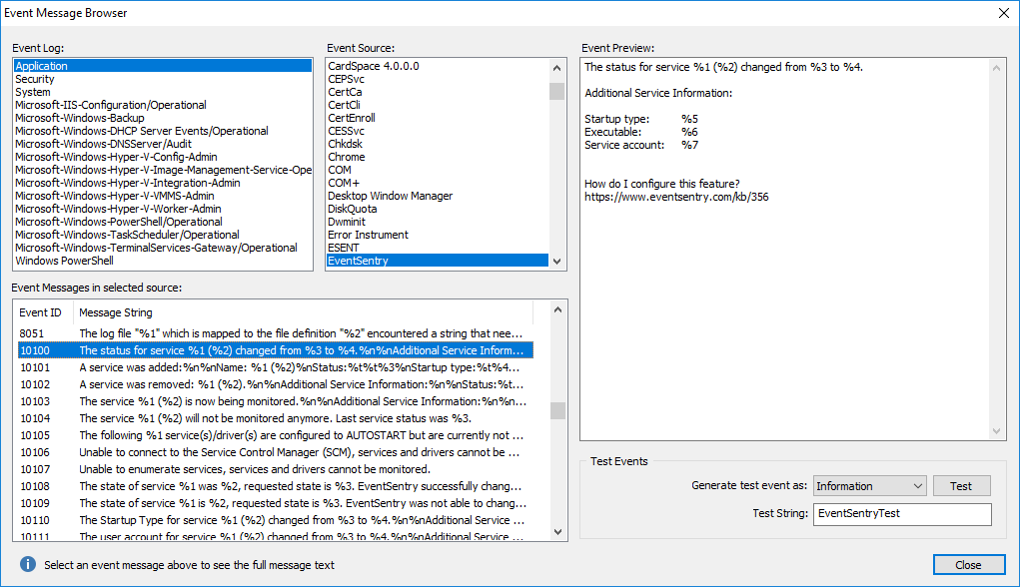Click the Test String input field
This screenshot has height=587, width=1020.
pos(902,513)
